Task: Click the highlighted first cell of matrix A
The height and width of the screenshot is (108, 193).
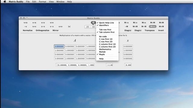Action: click(59, 46)
